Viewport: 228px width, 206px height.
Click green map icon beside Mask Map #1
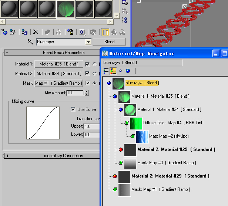[x=115, y=189]
